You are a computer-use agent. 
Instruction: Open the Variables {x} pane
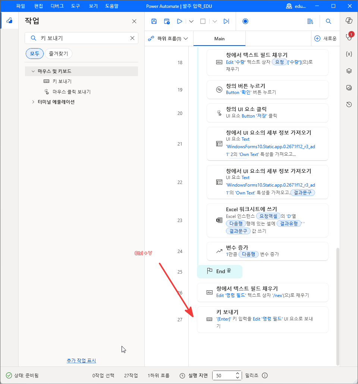pyautogui.click(x=349, y=54)
